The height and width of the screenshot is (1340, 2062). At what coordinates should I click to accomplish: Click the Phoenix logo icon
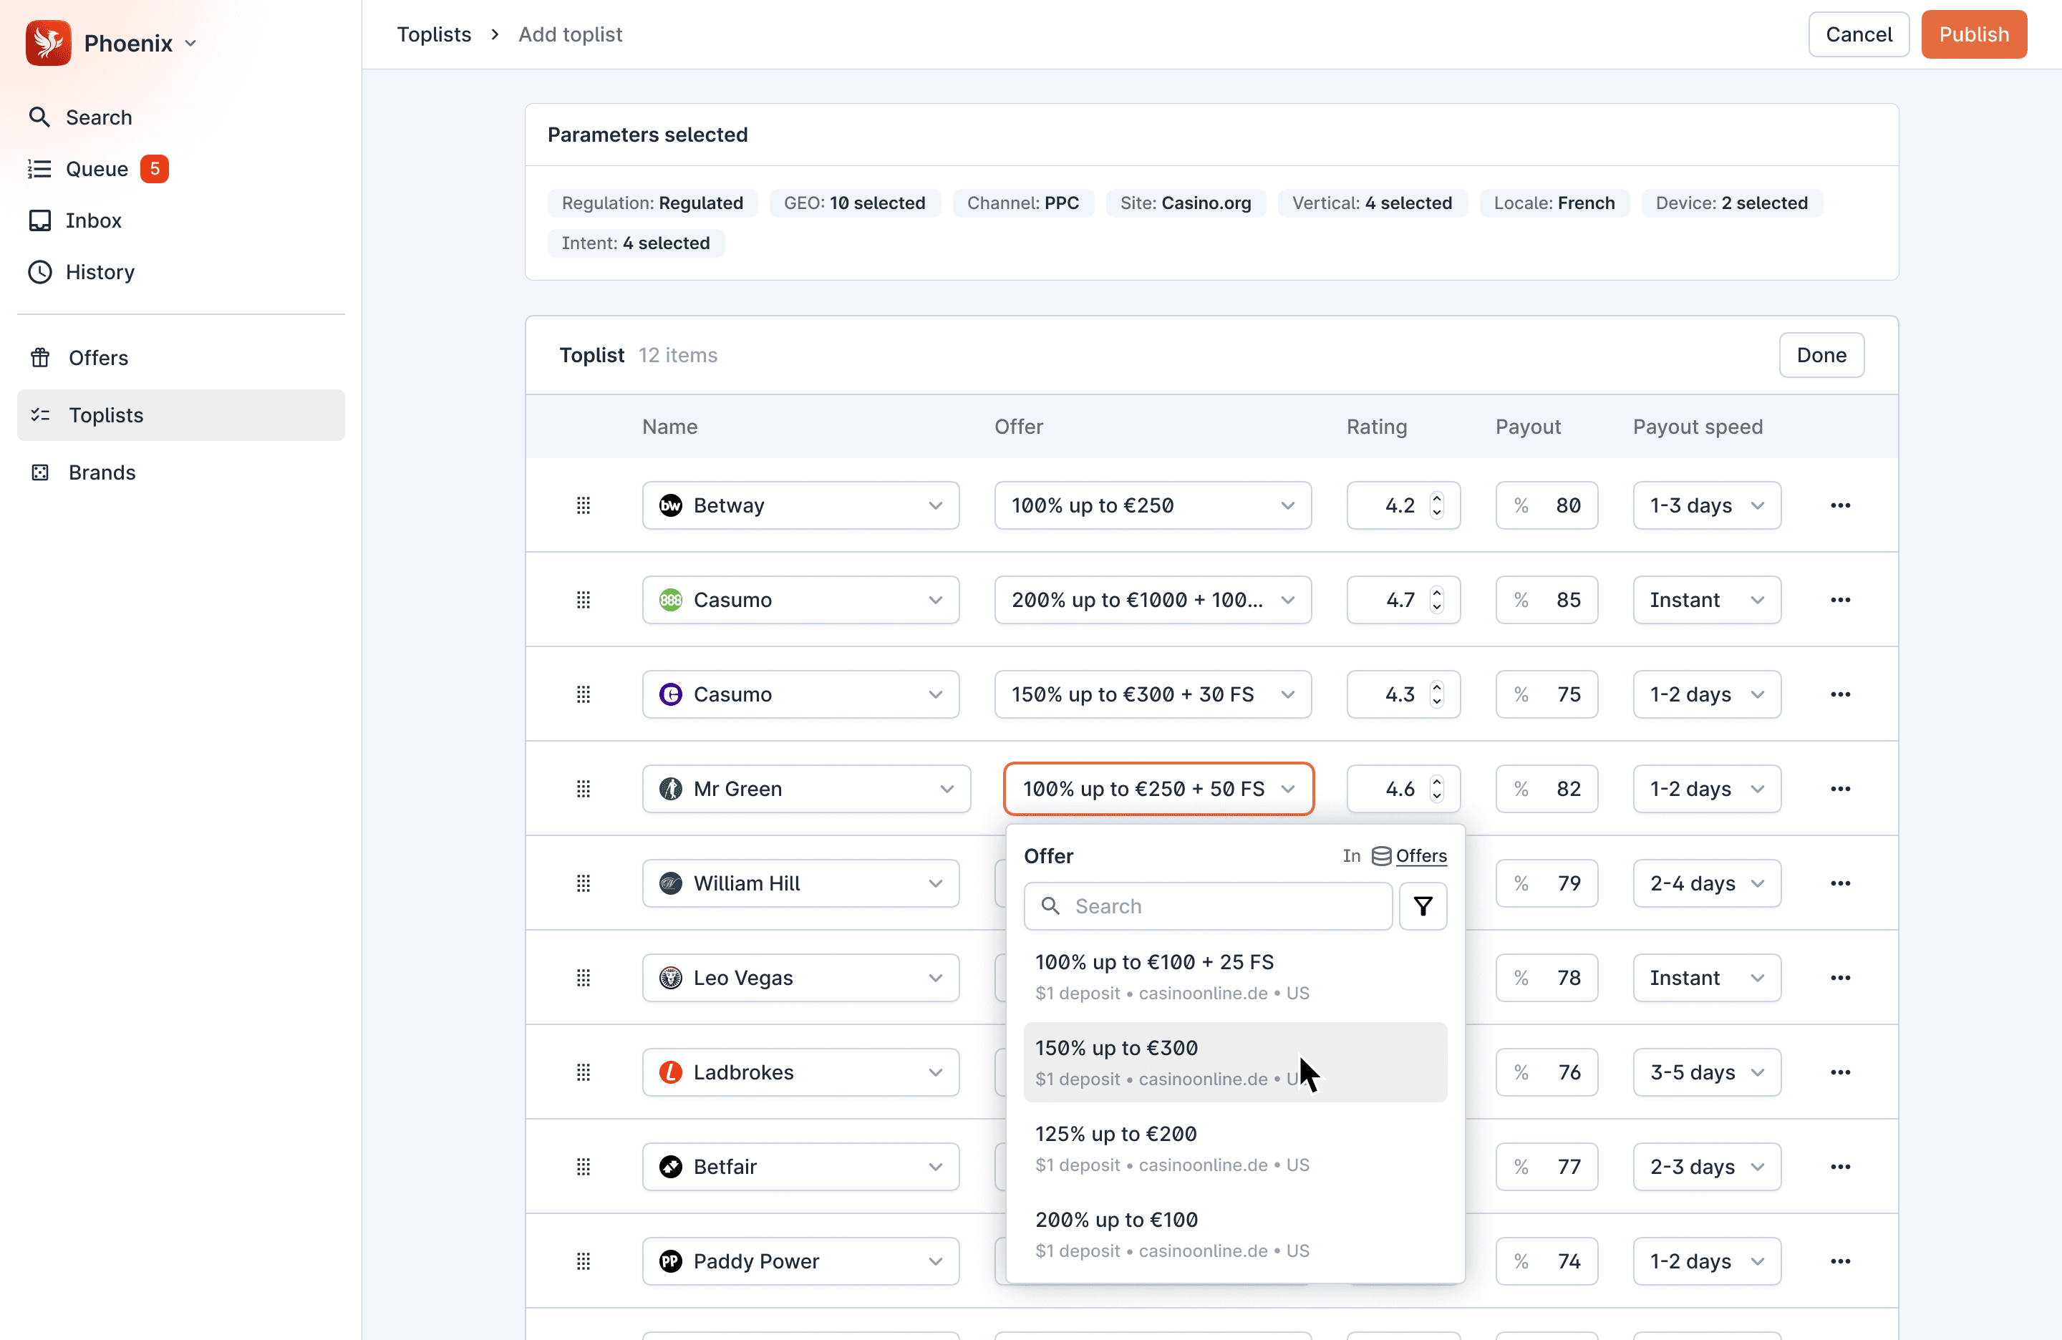click(x=49, y=42)
